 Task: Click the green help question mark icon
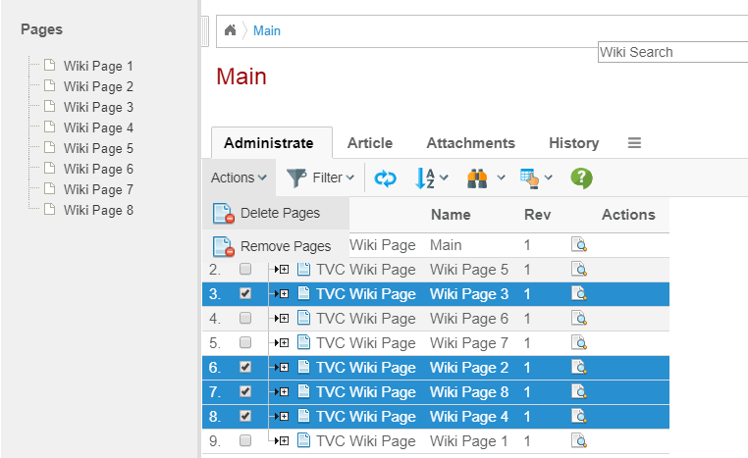(x=581, y=178)
